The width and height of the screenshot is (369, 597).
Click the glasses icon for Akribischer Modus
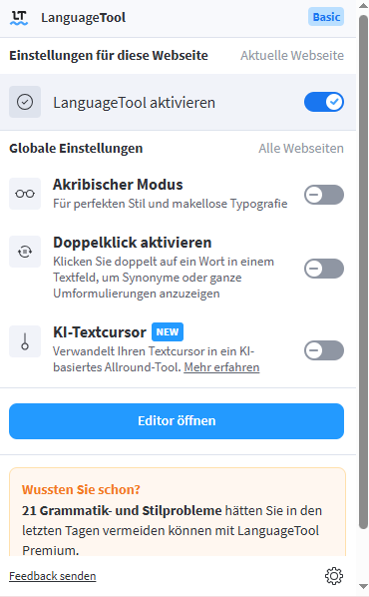click(25, 194)
